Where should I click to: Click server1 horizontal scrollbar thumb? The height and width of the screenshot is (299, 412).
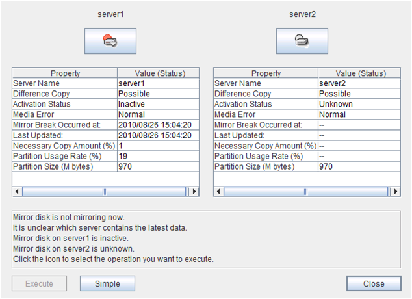point(104,192)
